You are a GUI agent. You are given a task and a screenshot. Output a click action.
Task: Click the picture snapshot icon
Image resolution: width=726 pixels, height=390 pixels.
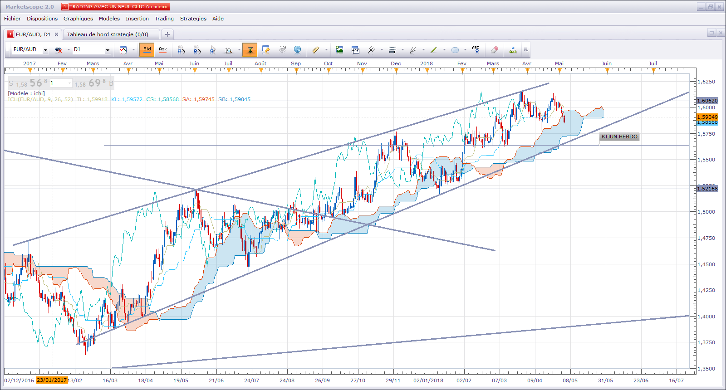tap(339, 50)
